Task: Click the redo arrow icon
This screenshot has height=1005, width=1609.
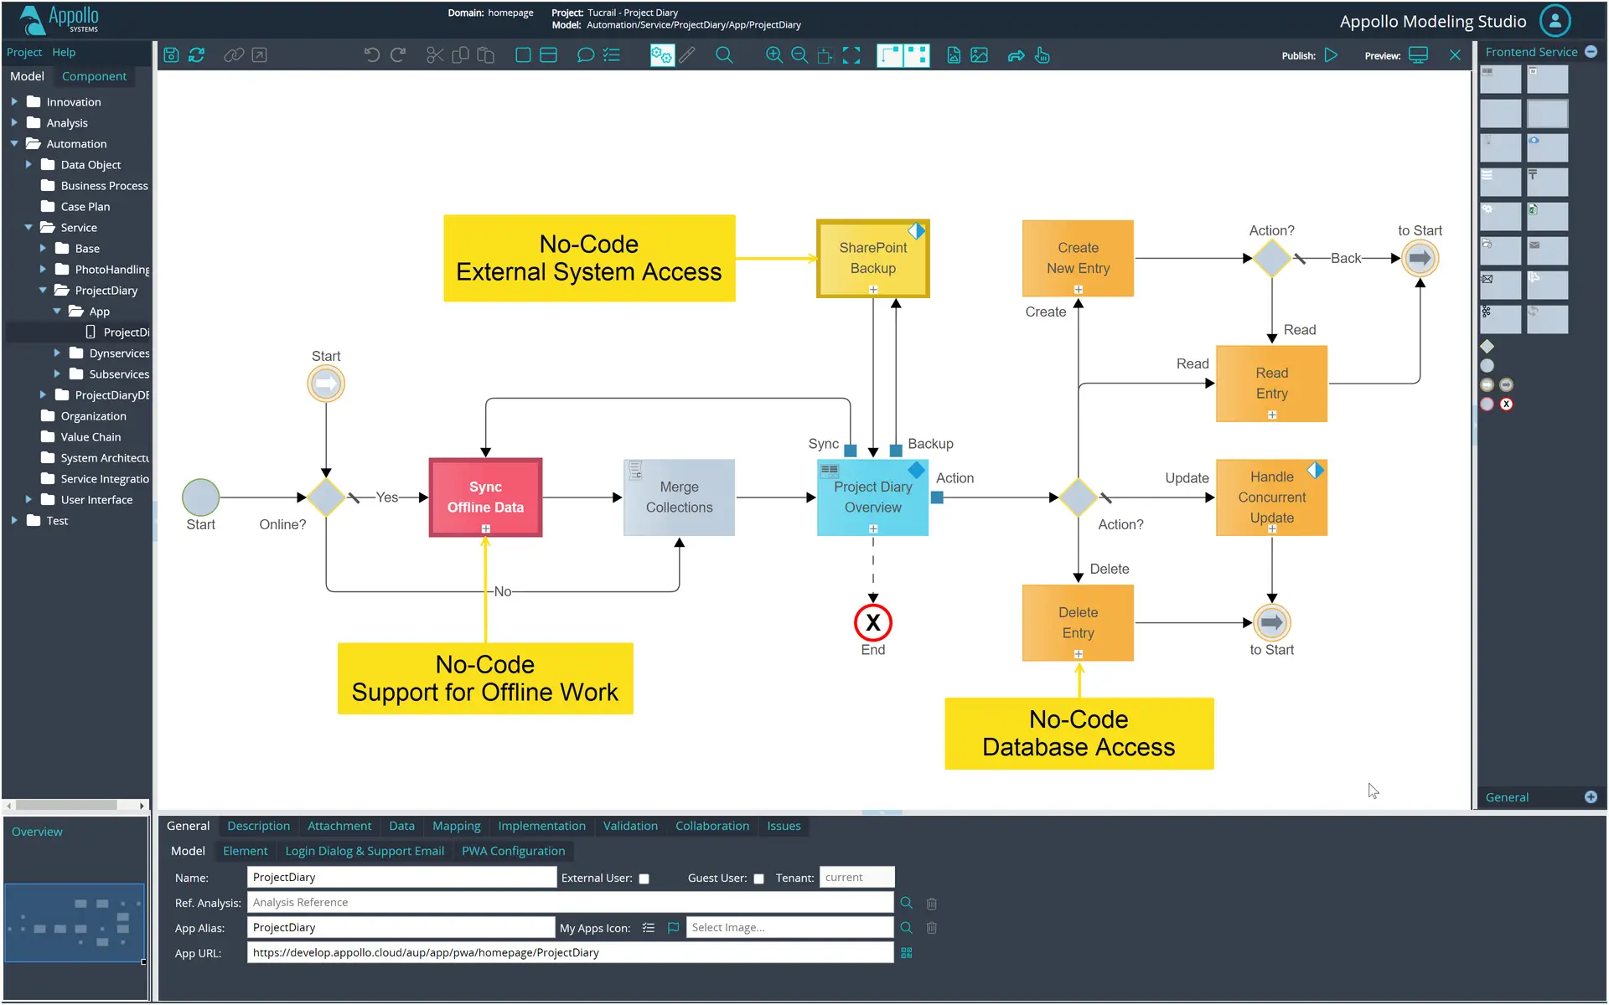Action: (398, 55)
